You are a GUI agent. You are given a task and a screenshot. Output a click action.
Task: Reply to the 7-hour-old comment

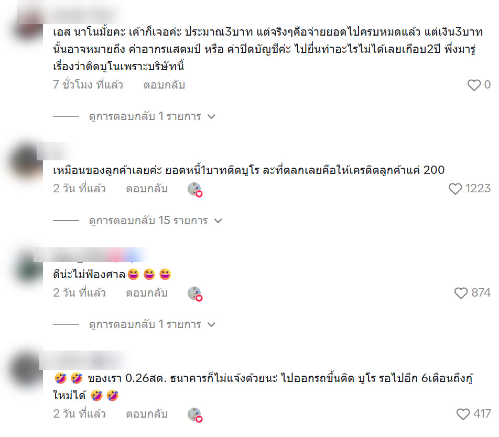point(164,85)
